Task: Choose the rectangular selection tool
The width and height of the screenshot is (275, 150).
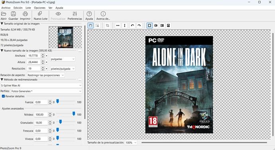Action: (x=97, y=25)
